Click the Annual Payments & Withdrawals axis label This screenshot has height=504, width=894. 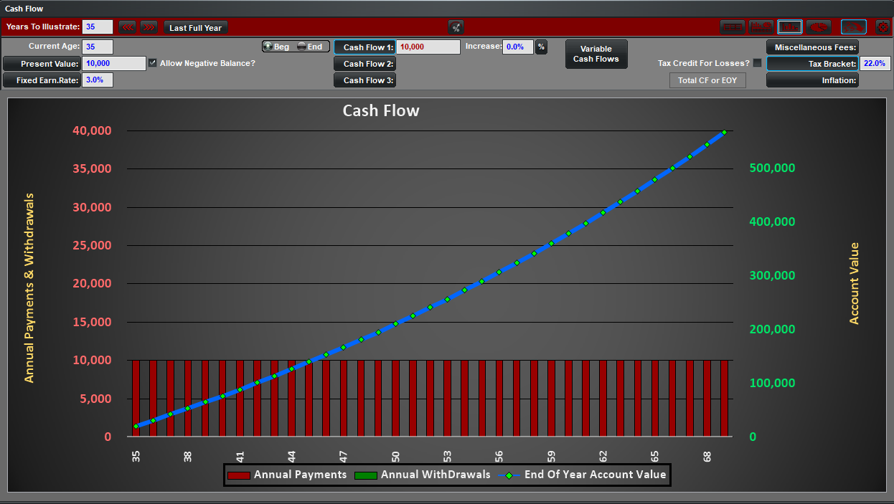[29, 287]
